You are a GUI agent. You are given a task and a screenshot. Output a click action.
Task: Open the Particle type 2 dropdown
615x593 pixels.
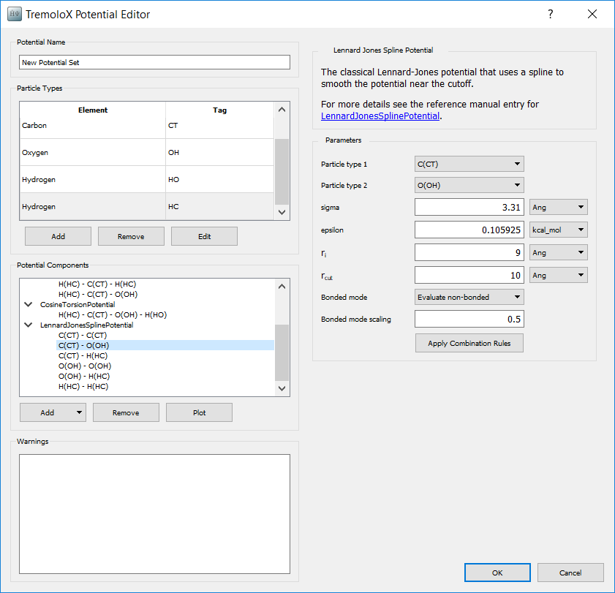click(x=469, y=185)
